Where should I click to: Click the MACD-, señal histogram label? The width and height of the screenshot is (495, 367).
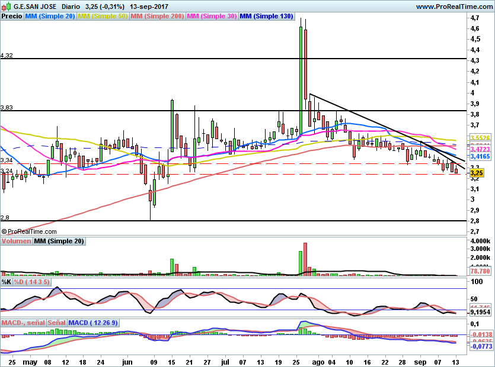pyautogui.click(x=23, y=323)
